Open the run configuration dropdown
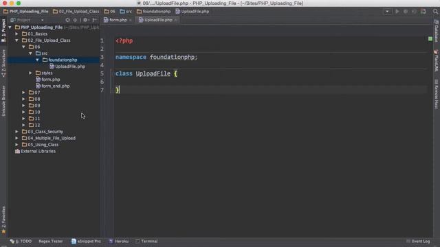440x247 pixels. [x=387, y=12]
